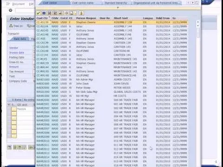Image resolution: width=223 pixels, height=167 pixels.
Task: Select row with short text ASSEMBLY 139
Action: click(112, 22)
